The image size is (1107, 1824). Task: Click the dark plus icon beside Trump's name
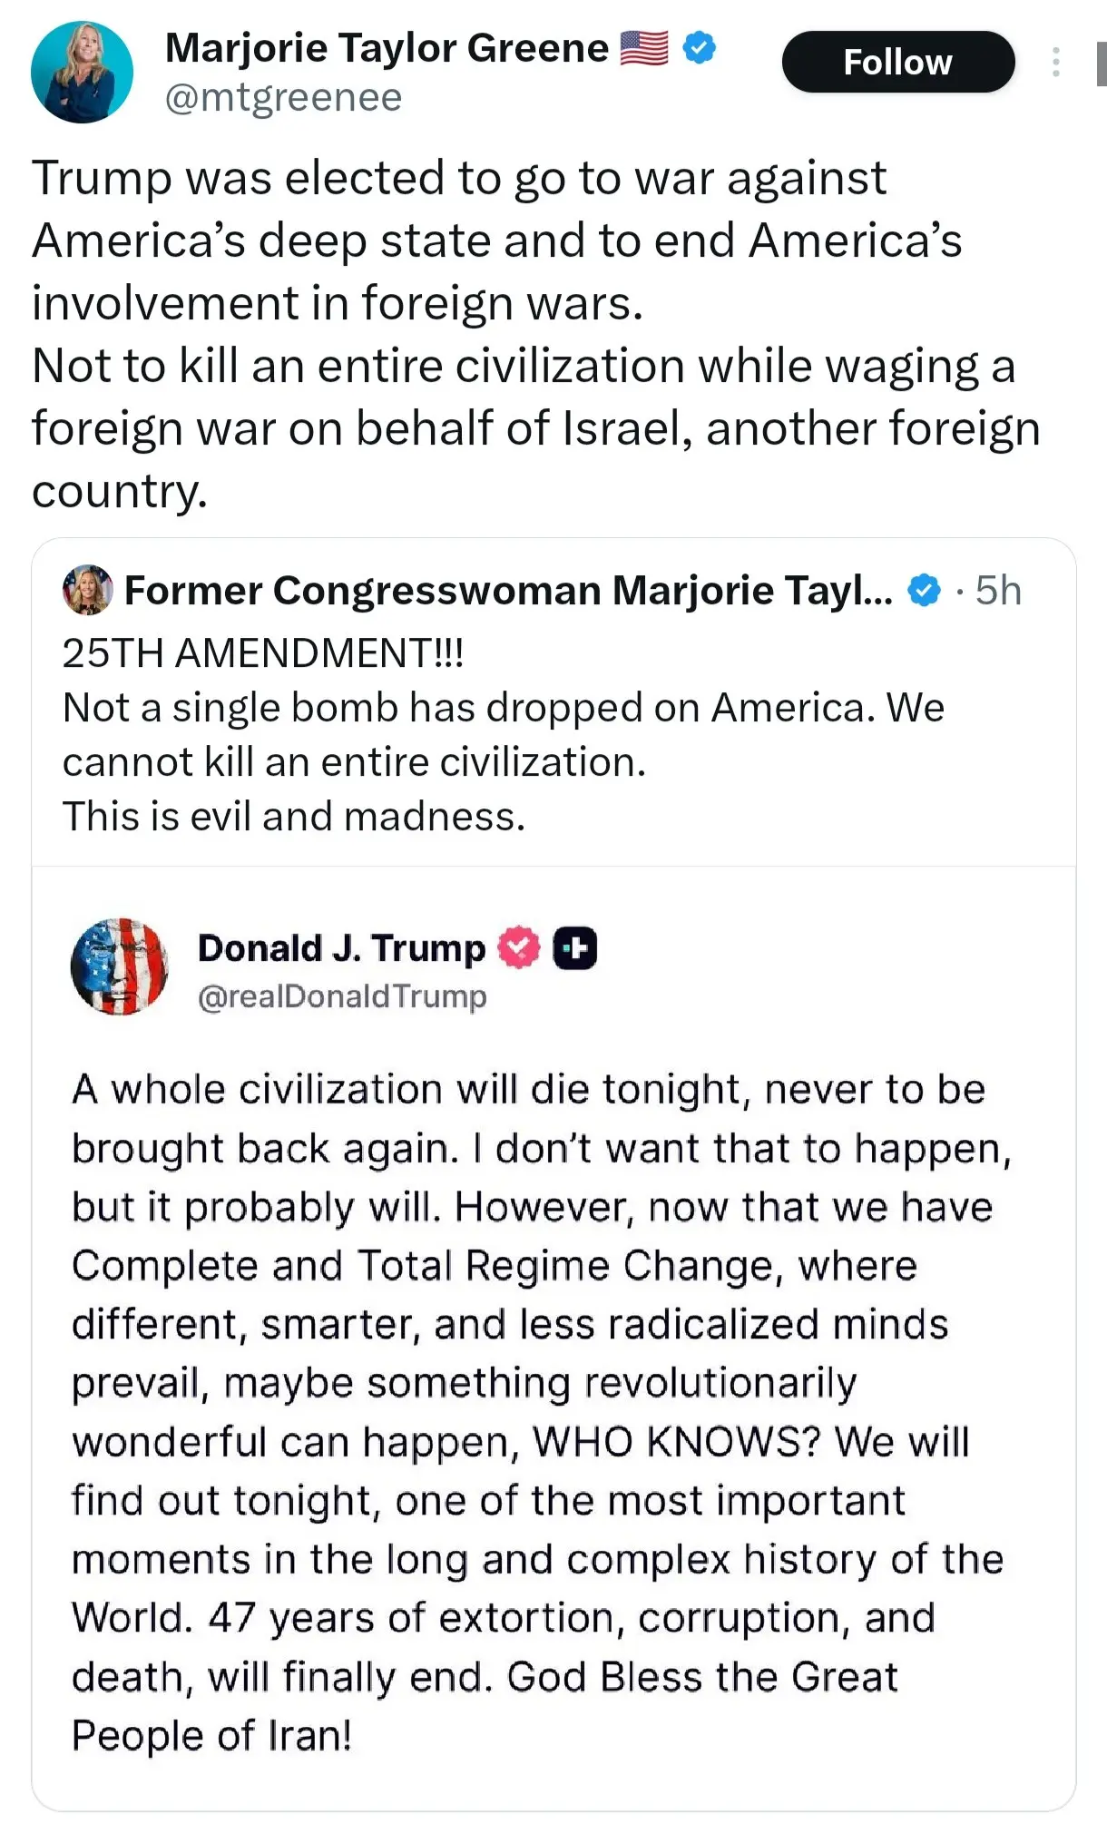point(575,948)
